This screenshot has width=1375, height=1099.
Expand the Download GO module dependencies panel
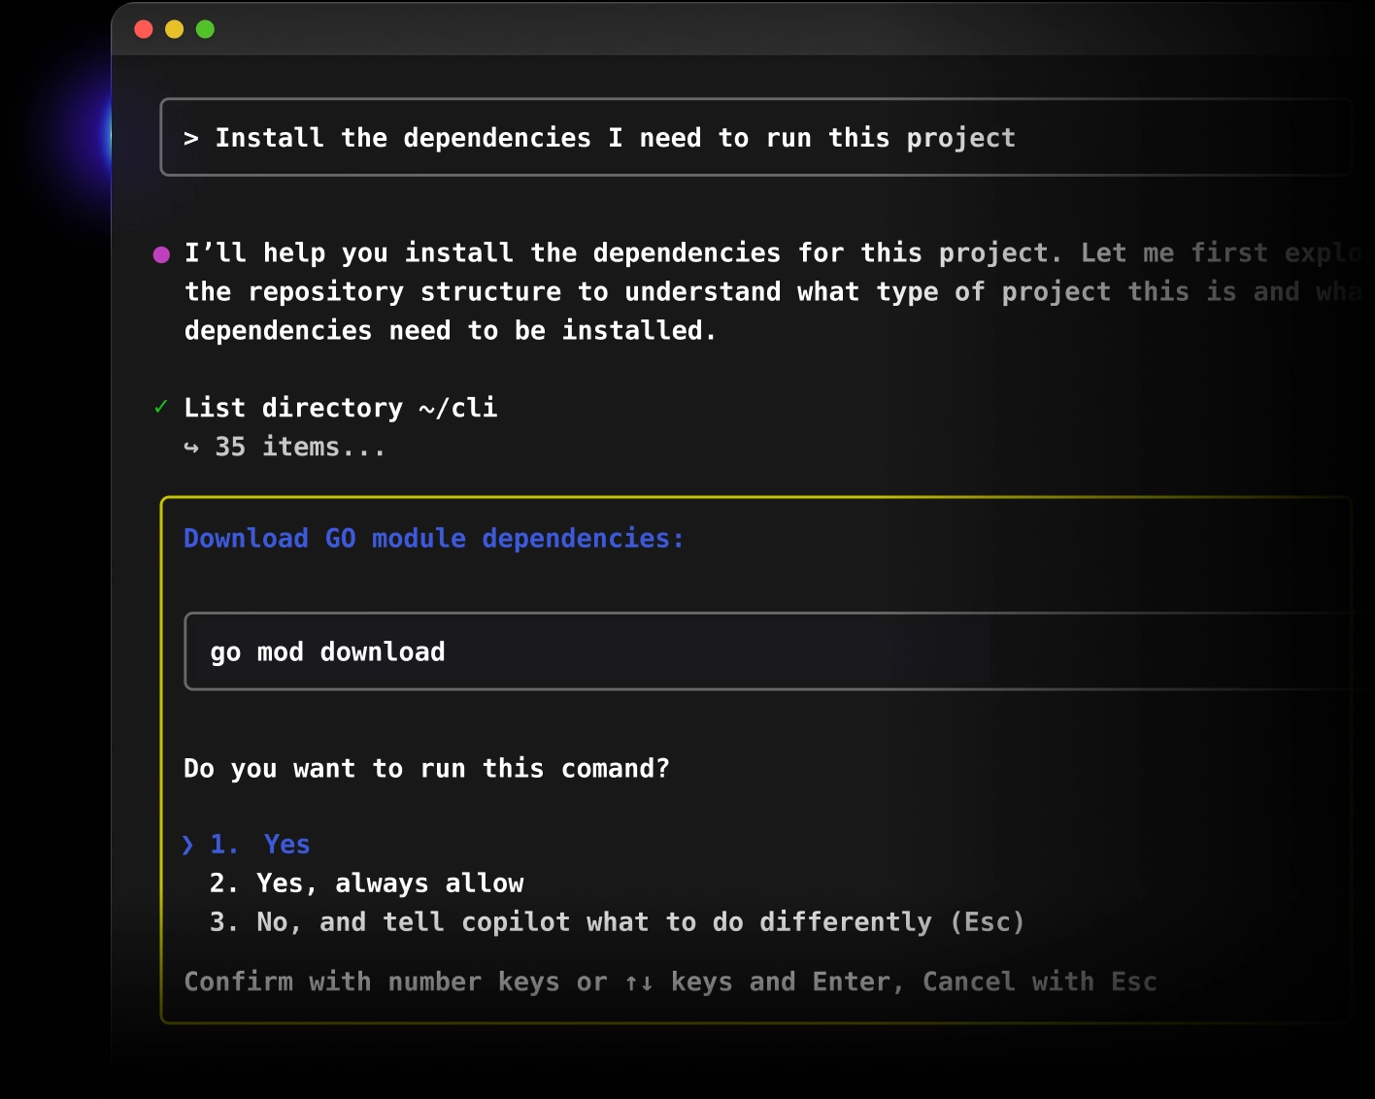tap(433, 538)
